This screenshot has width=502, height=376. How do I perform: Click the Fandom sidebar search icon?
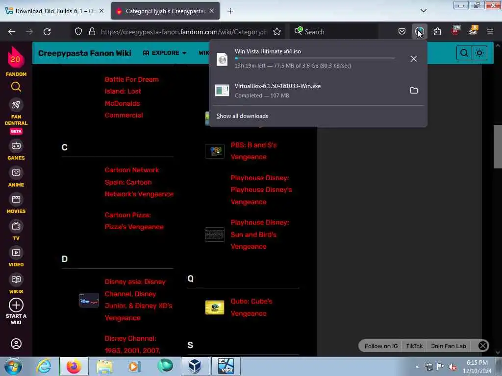click(x=16, y=87)
